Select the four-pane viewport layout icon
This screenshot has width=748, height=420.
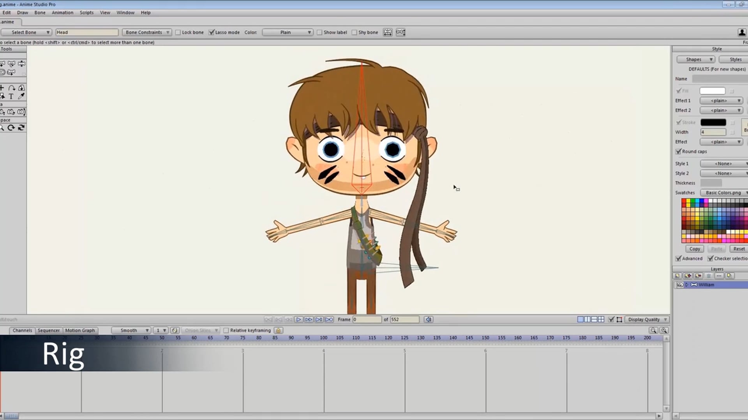[x=601, y=319]
